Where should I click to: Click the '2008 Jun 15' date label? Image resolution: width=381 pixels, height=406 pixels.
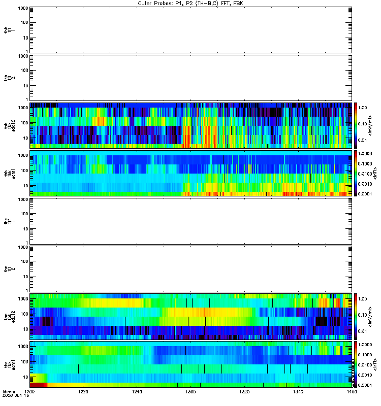16,396
